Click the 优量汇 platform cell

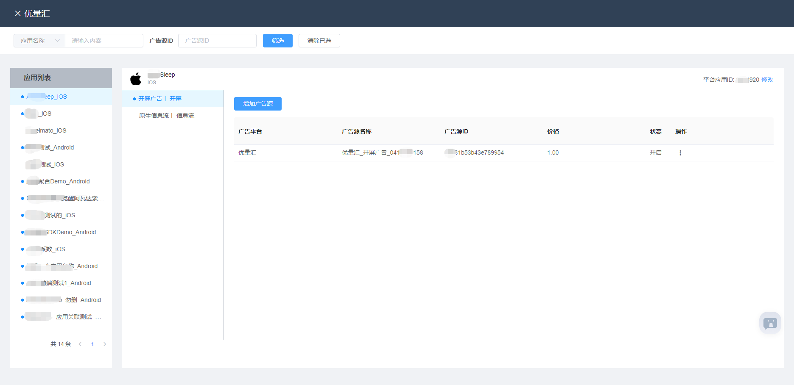point(247,152)
